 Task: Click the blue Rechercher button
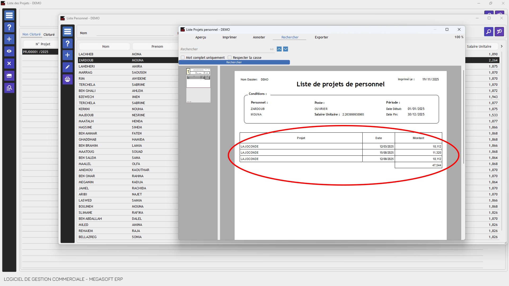tap(234, 62)
